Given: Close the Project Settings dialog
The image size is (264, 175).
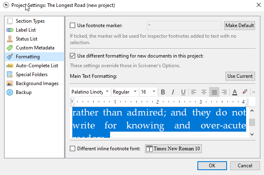Looking at the screenshot, I should (259, 5).
